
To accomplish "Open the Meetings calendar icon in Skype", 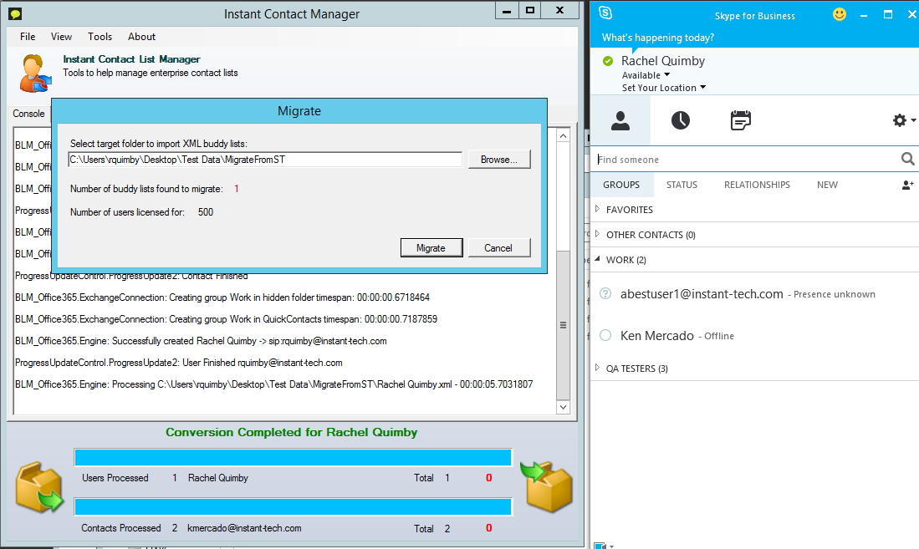I will (740, 120).
